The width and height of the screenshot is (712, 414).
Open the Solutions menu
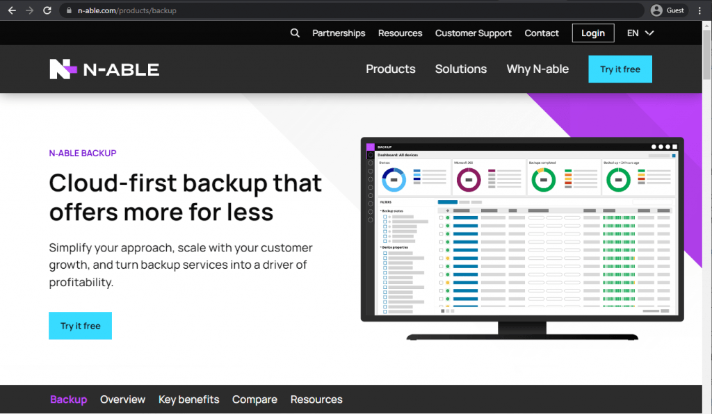(x=461, y=69)
